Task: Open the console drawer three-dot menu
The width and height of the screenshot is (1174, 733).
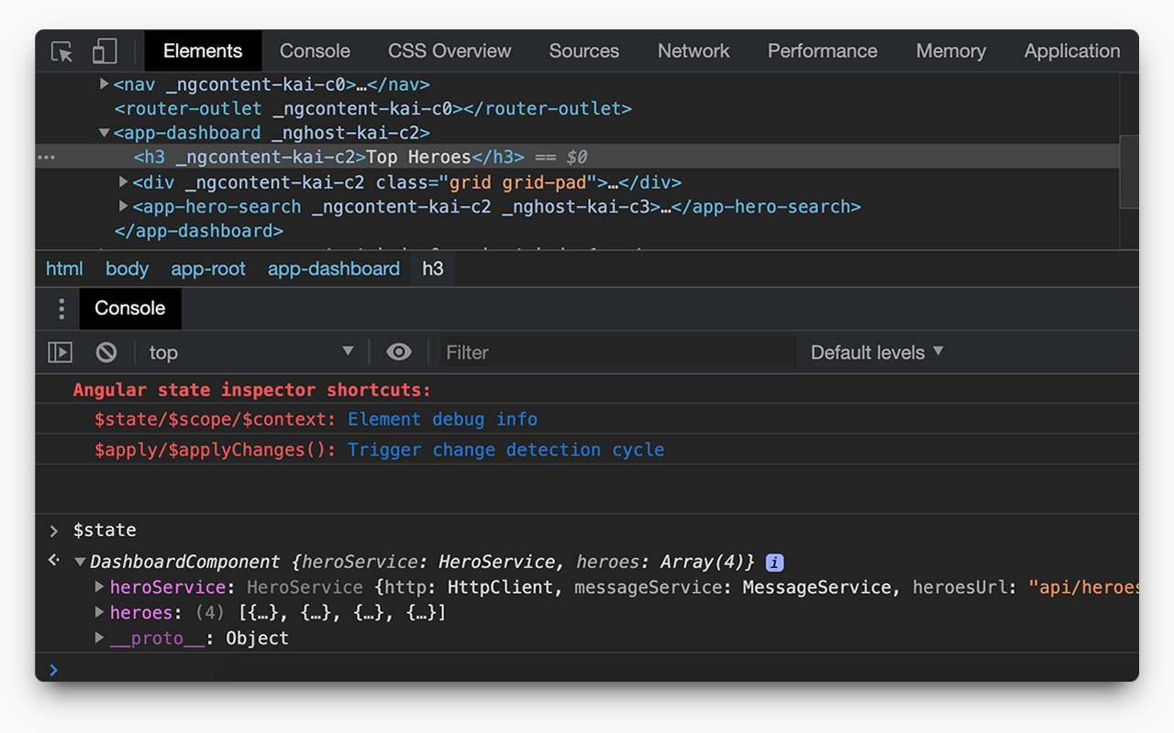Action: click(x=61, y=309)
